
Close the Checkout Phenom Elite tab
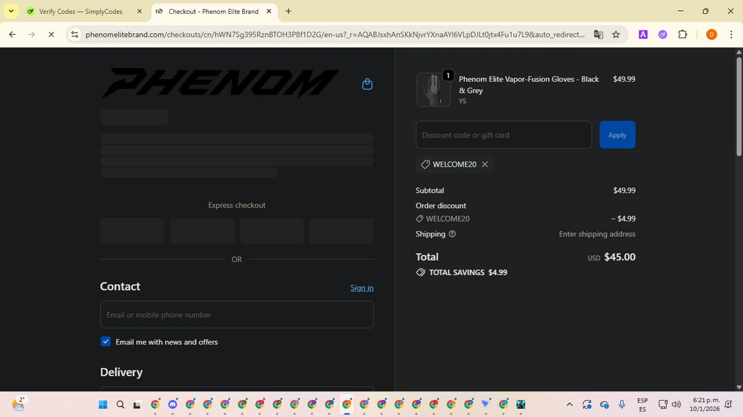[269, 11]
